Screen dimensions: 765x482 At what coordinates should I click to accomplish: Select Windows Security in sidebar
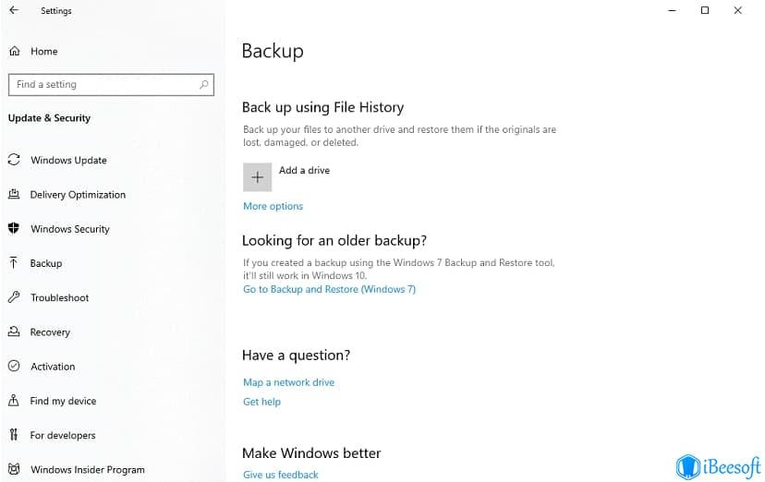click(x=70, y=229)
